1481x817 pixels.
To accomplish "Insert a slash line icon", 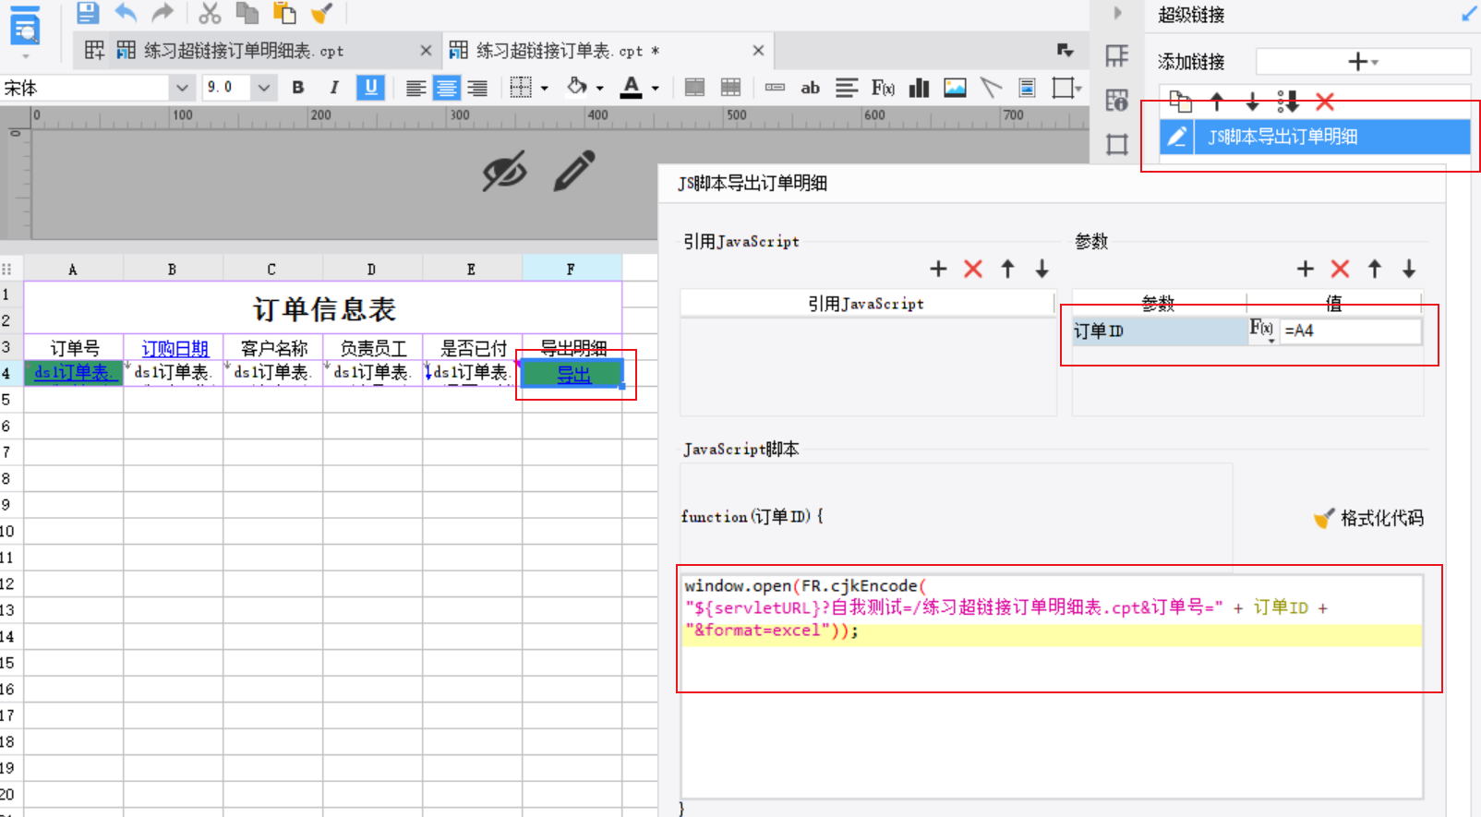I will [x=991, y=88].
